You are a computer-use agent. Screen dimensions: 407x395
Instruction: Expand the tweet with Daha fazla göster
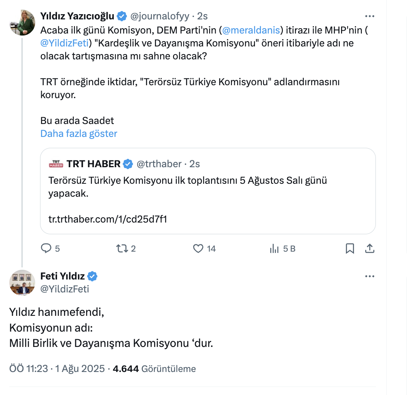coord(78,134)
